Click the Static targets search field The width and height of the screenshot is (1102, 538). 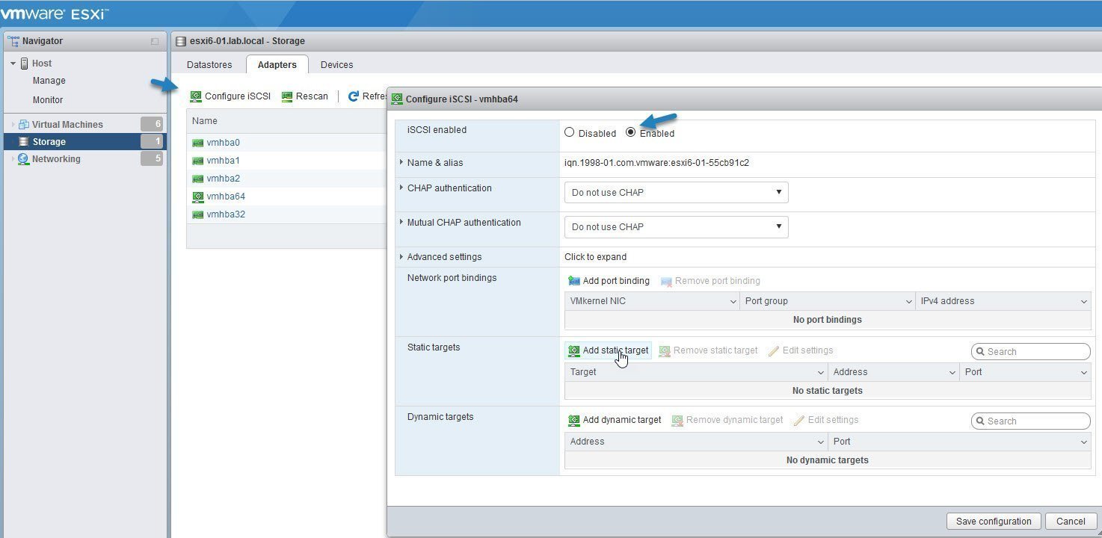pyautogui.click(x=1035, y=351)
